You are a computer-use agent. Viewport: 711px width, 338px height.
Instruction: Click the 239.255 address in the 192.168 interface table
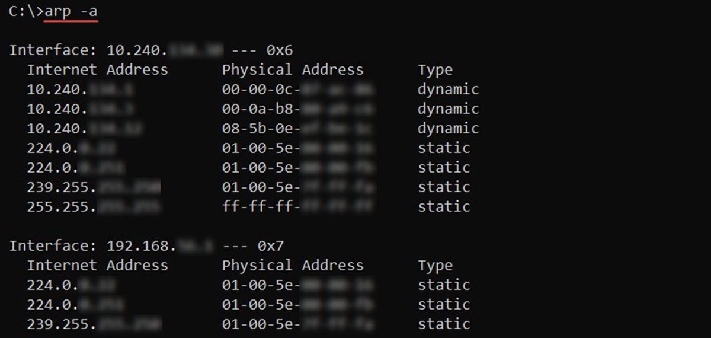pyautogui.click(x=93, y=324)
